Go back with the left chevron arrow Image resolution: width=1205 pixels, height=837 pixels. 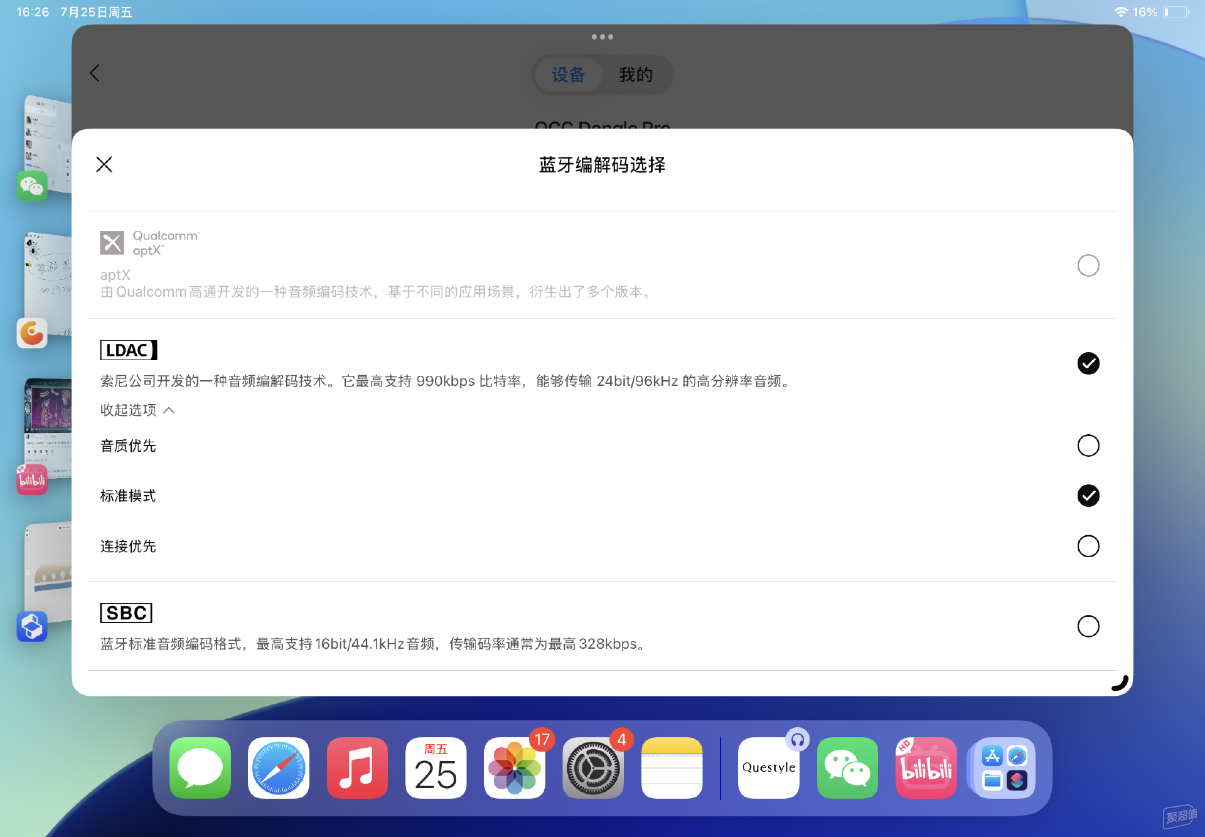click(95, 73)
